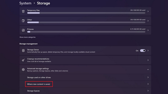
Task: Open Storage Spaces chevron arrow
Action: (x=148, y=91)
